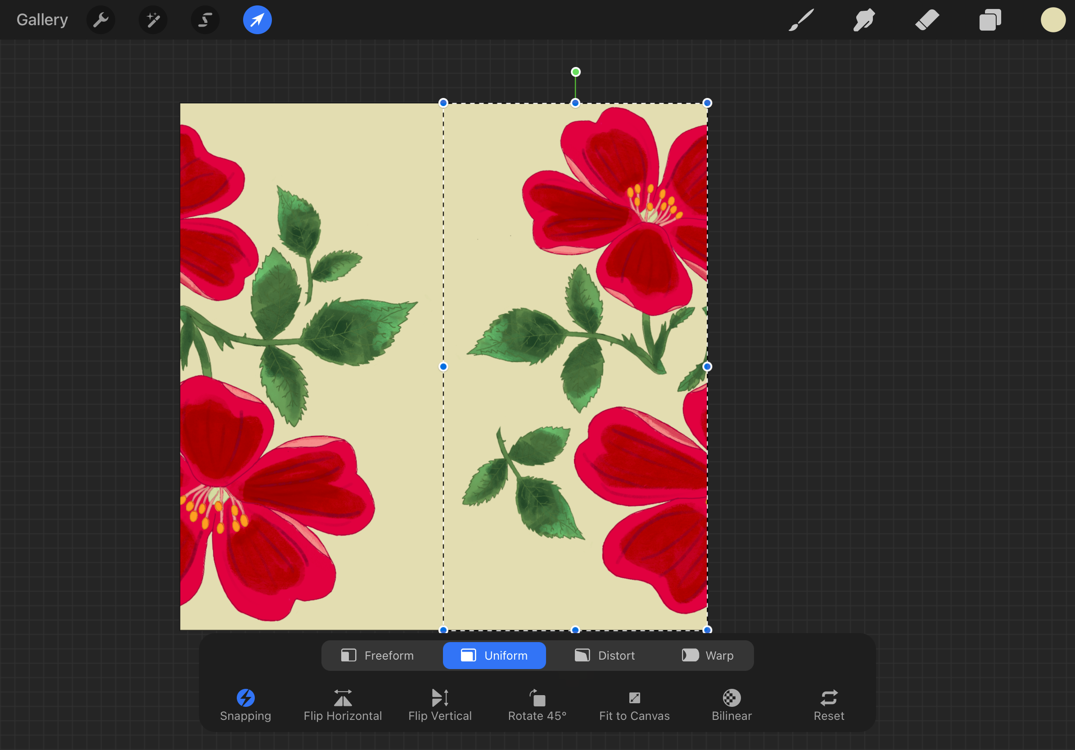This screenshot has height=750, width=1075.
Task: Click the green rotation handle
Action: [575, 72]
